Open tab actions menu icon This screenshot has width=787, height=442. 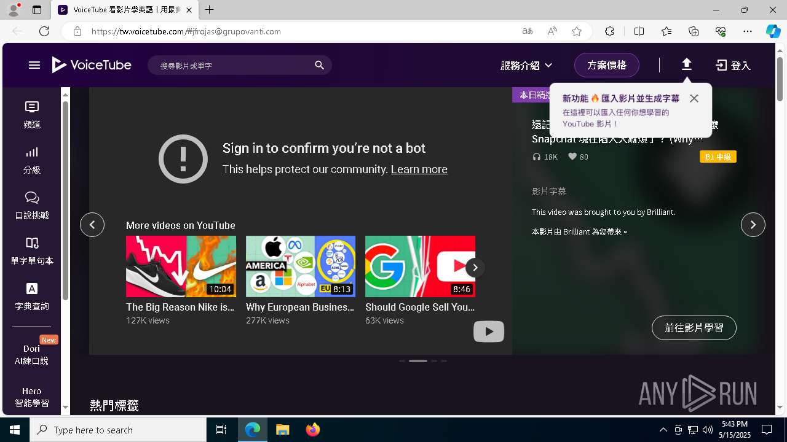37,10
